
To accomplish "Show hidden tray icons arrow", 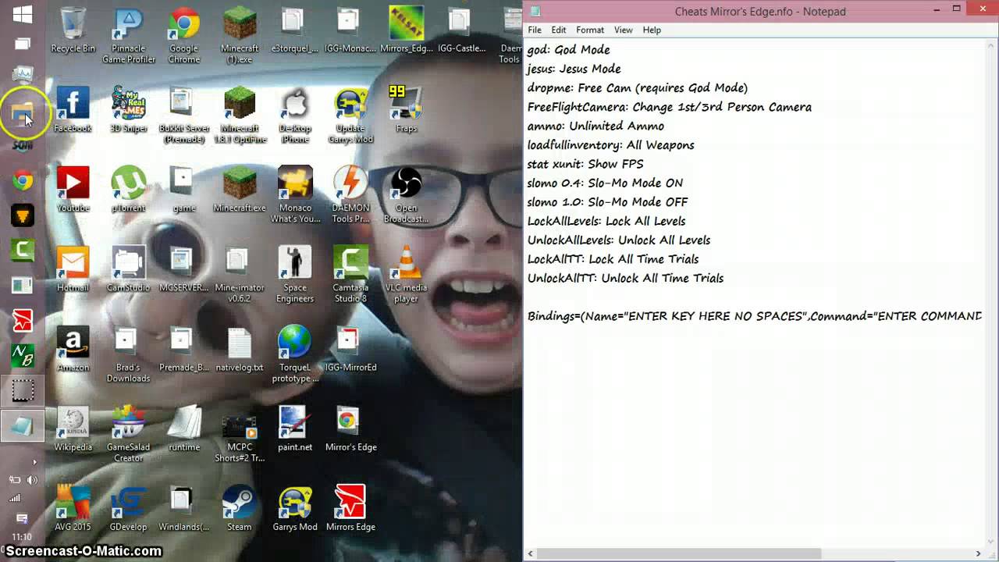I will point(34,462).
